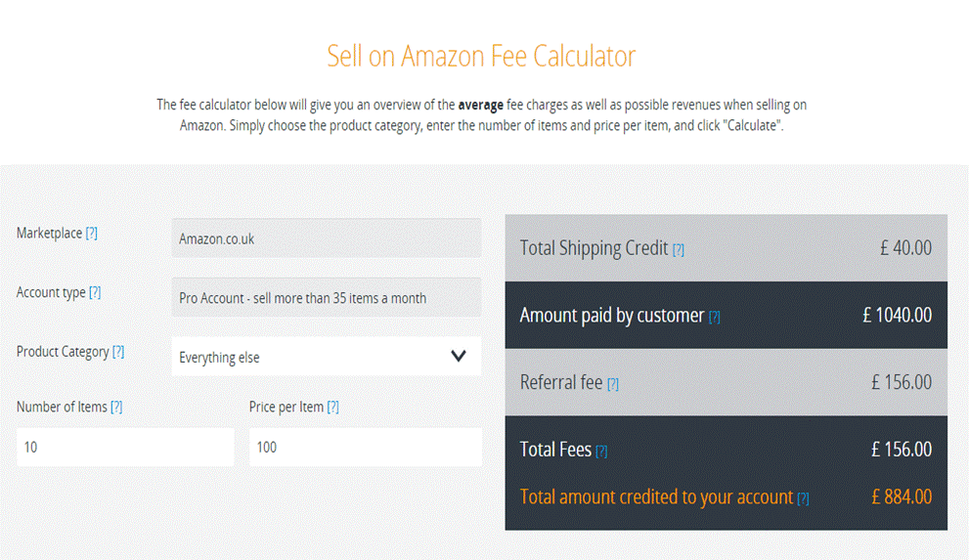This screenshot has width=969, height=560.
Task: Click the Sell on Amazon Fee Calculator heading
Action: point(481,56)
